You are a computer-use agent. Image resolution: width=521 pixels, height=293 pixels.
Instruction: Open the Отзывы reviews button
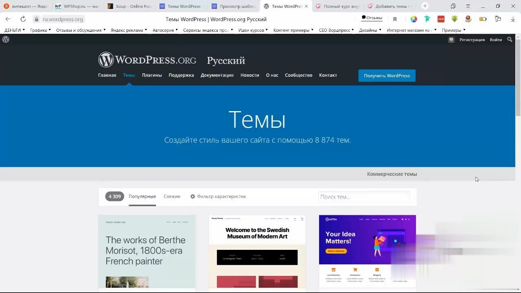[372, 18]
